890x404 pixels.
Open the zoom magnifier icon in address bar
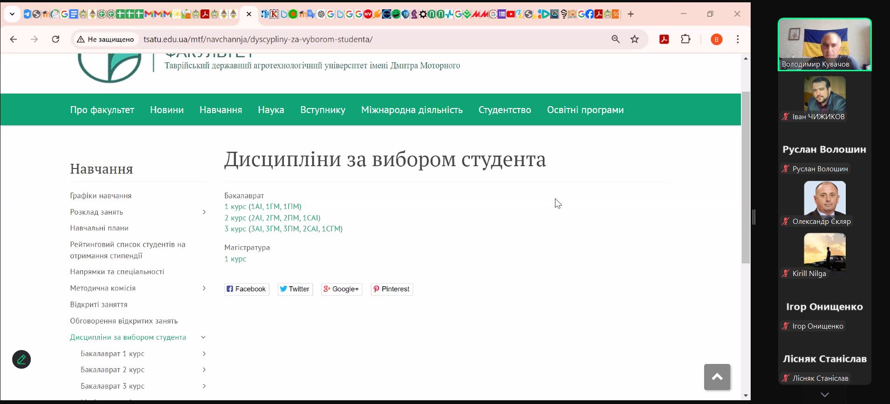point(616,39)
